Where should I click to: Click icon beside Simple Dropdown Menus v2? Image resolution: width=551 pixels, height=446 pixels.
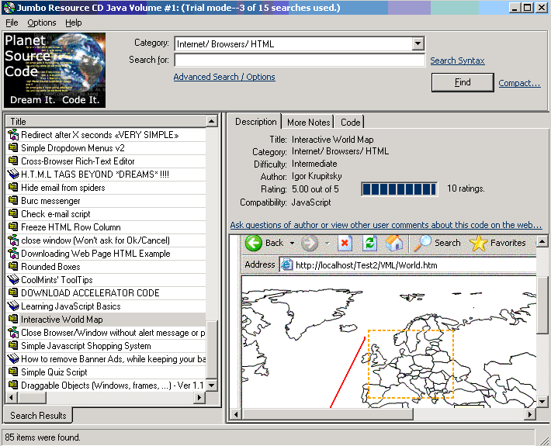[13, 148]
